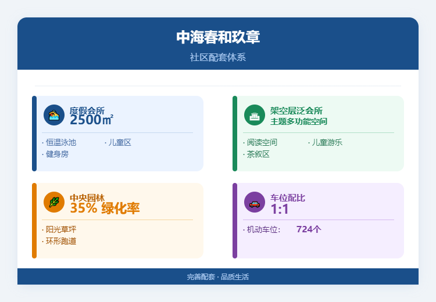Click the 架空层泛会所 heading
Screen dimensions: 436x302
296,111
